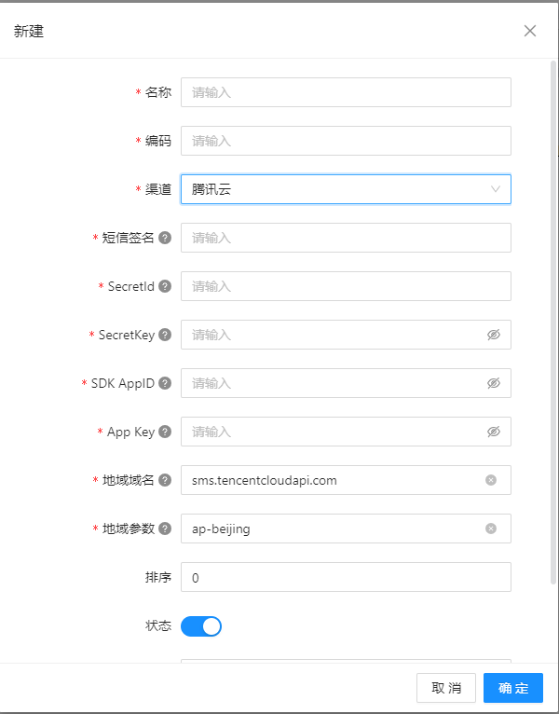Click help icon beside 地域参数 label
The height and width of the screenshot is (714, 559).
pos(165,529)
